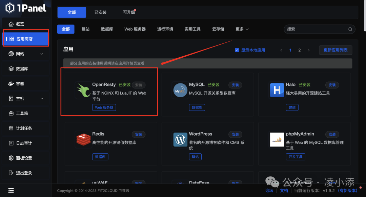Click the (有新版本) update link

click(348, 191)
